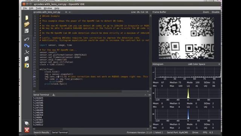Click the New File icon
This screenshot has width=241, height=136.
pos(27,18)
